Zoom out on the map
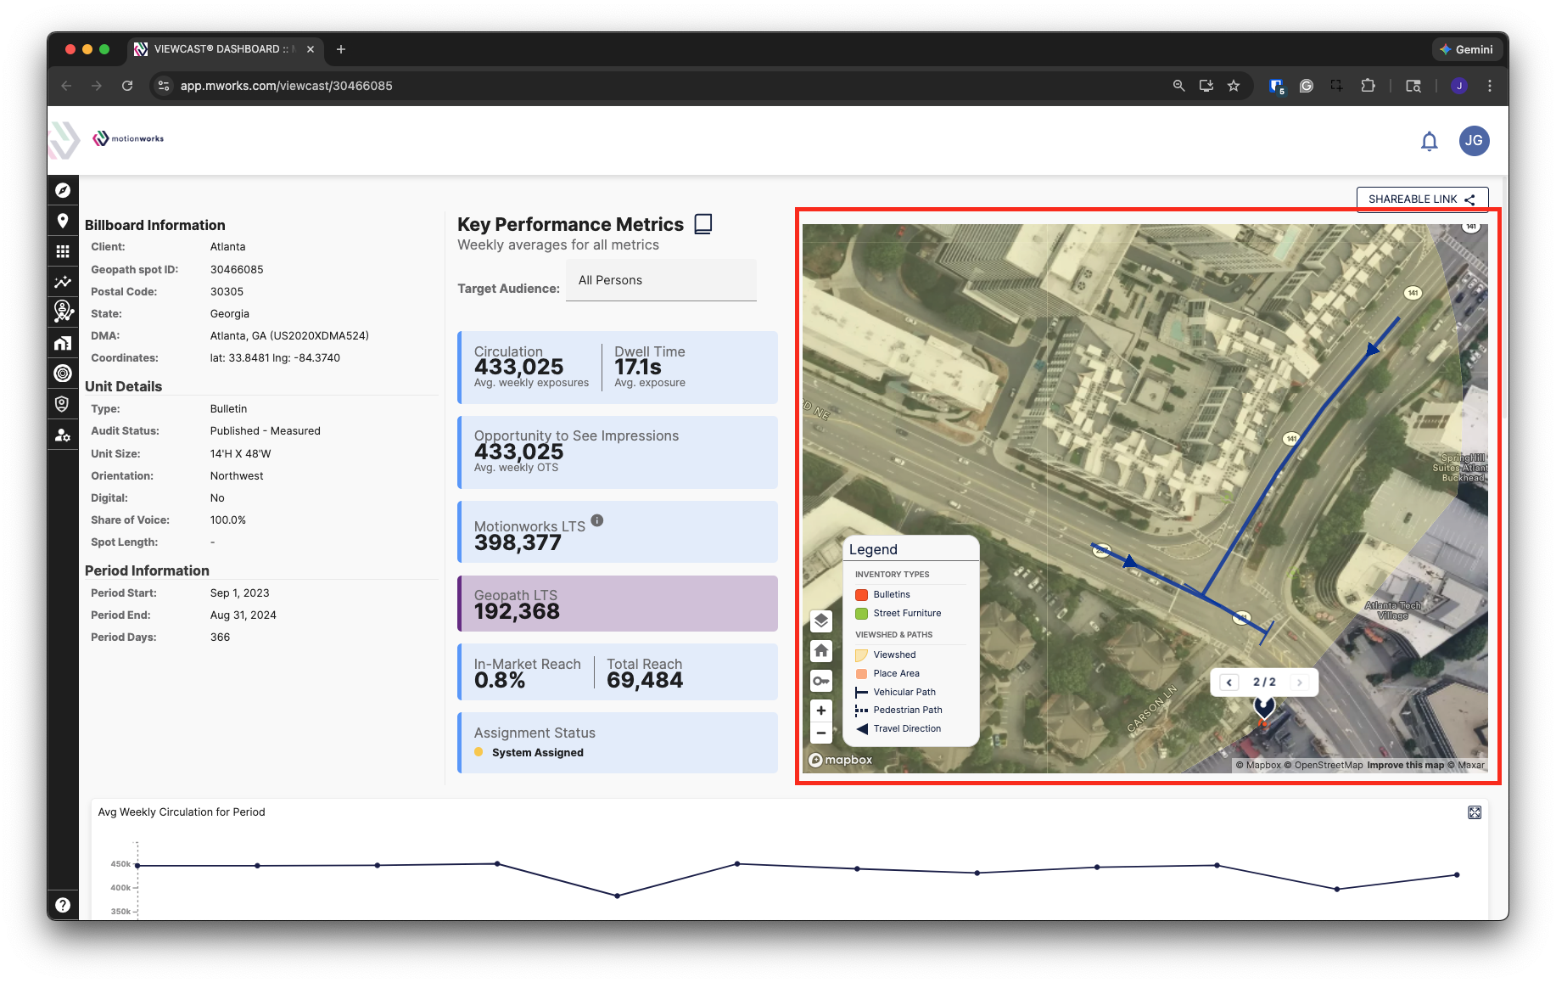Viewport: 1556px width, 983px height. 821,733
